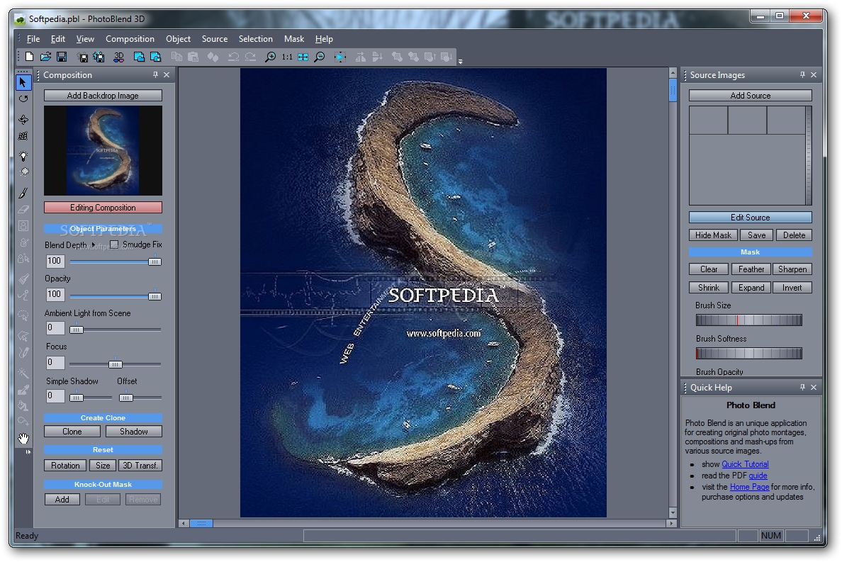Set zoom to 1:1 actual size

(x=287, y=57)
